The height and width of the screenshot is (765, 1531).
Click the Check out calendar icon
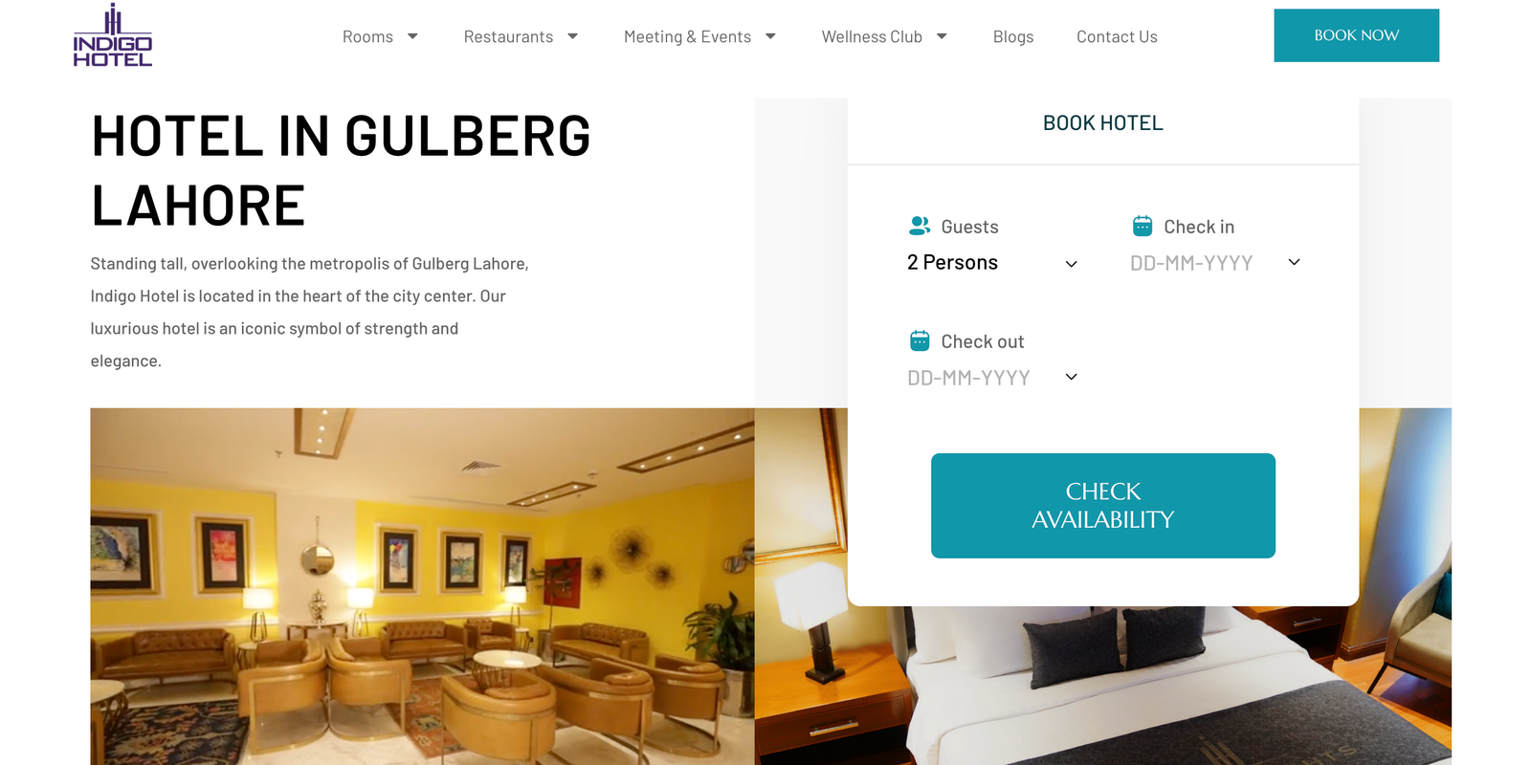point(920,340)
